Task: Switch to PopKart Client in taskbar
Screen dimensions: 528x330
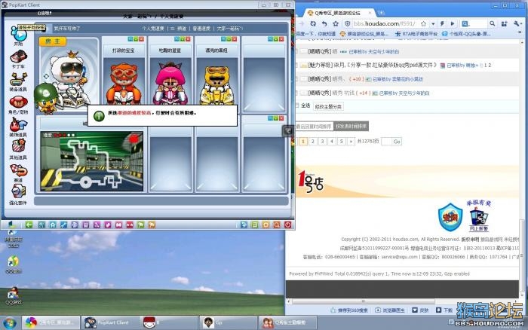Action: click(x=110, y=322)
